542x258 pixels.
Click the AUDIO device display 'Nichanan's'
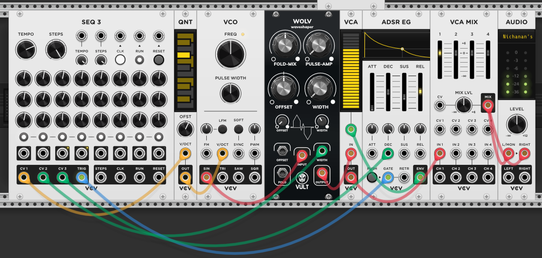pos(518,37)
